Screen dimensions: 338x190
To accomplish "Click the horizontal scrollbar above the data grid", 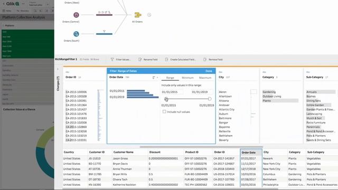I will [x=201, y=147].
